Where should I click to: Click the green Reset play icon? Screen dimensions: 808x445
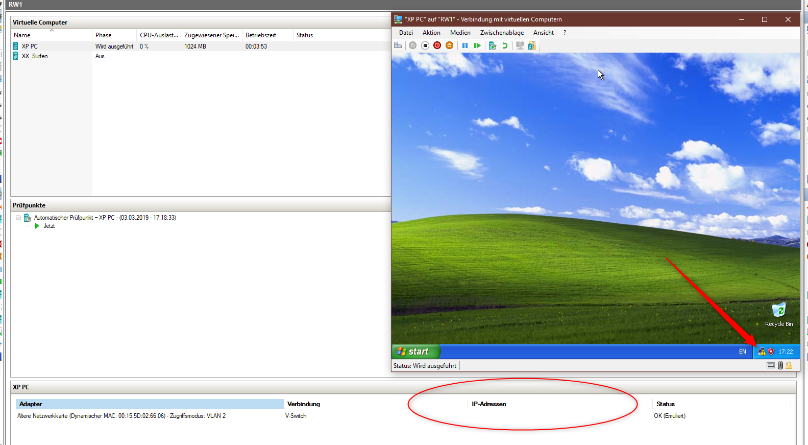477,45
